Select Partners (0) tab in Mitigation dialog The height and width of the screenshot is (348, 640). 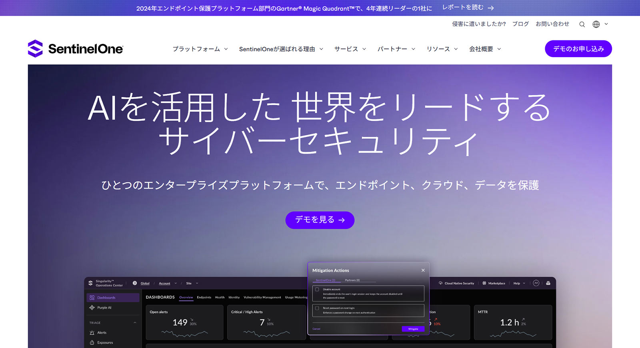(352, 280)
